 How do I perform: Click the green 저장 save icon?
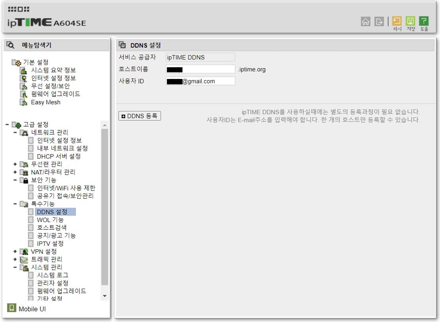point(410,21)
